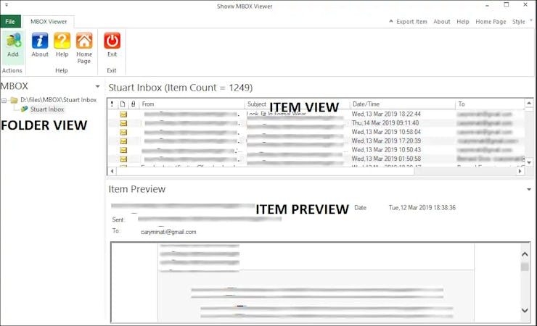Expand the MBOX pane dropdown arrow
This screenshot has width=537, height=326.
98,86
